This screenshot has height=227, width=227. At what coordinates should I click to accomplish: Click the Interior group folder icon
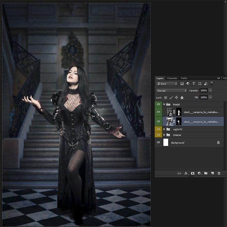pyautogui.click(x=168, y=135)
